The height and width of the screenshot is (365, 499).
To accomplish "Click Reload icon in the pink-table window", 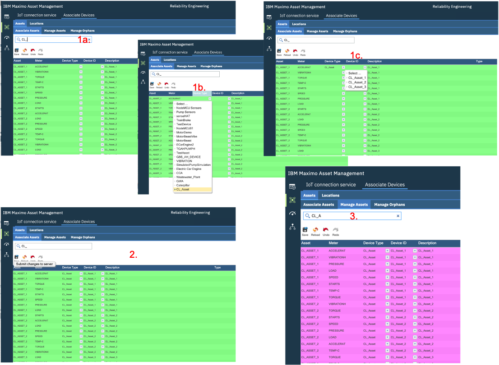I will pyautogui.click(x=315, y=229).
